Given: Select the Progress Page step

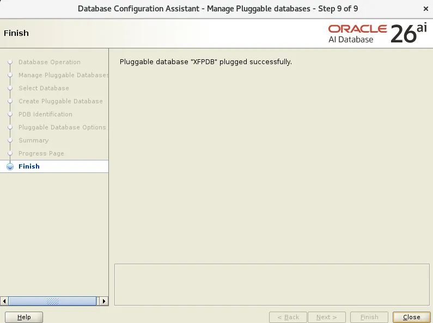Looking at the screenshot, I should pyautogui.click(x=41, y=153).
